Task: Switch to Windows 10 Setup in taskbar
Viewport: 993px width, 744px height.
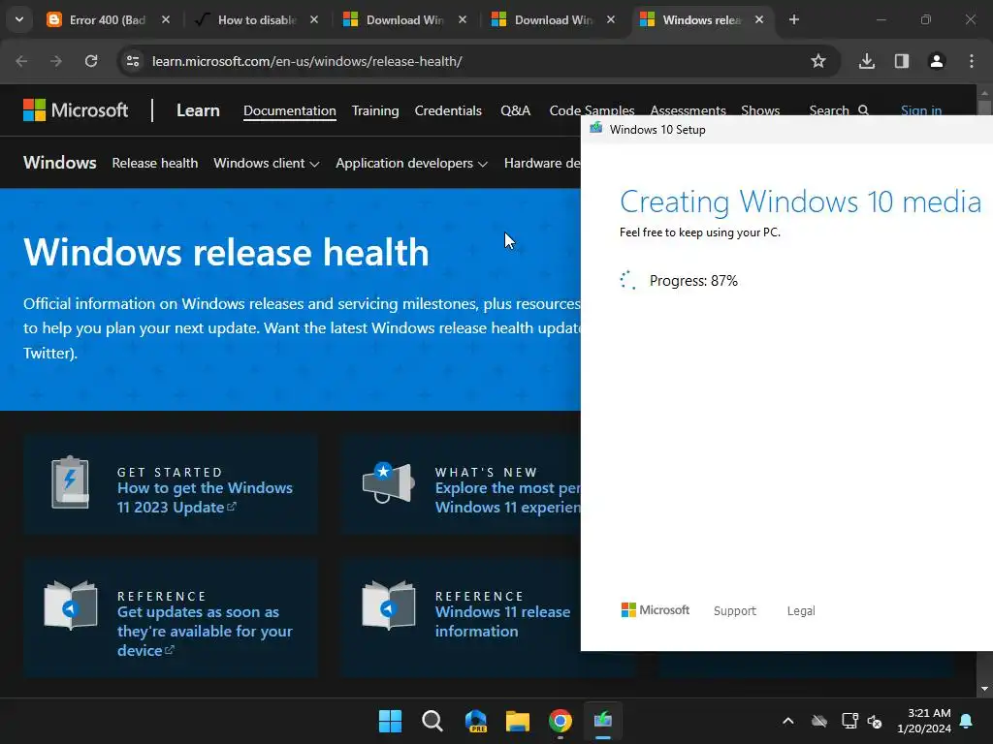Action: coord(603,721)
